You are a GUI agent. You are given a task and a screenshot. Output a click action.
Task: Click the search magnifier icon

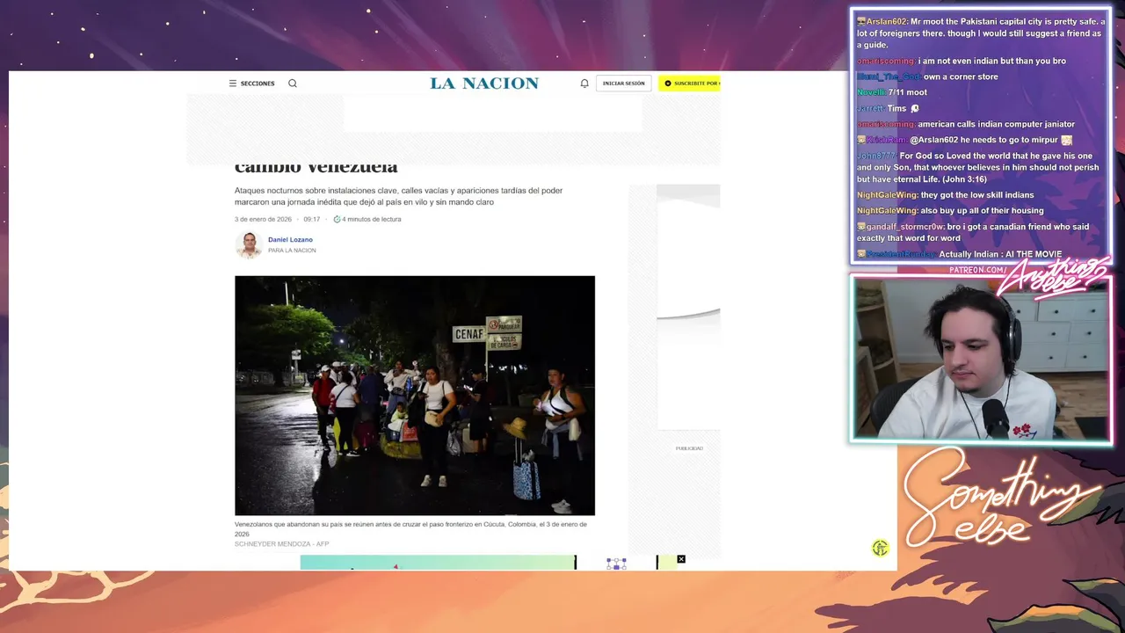(293, 84)
